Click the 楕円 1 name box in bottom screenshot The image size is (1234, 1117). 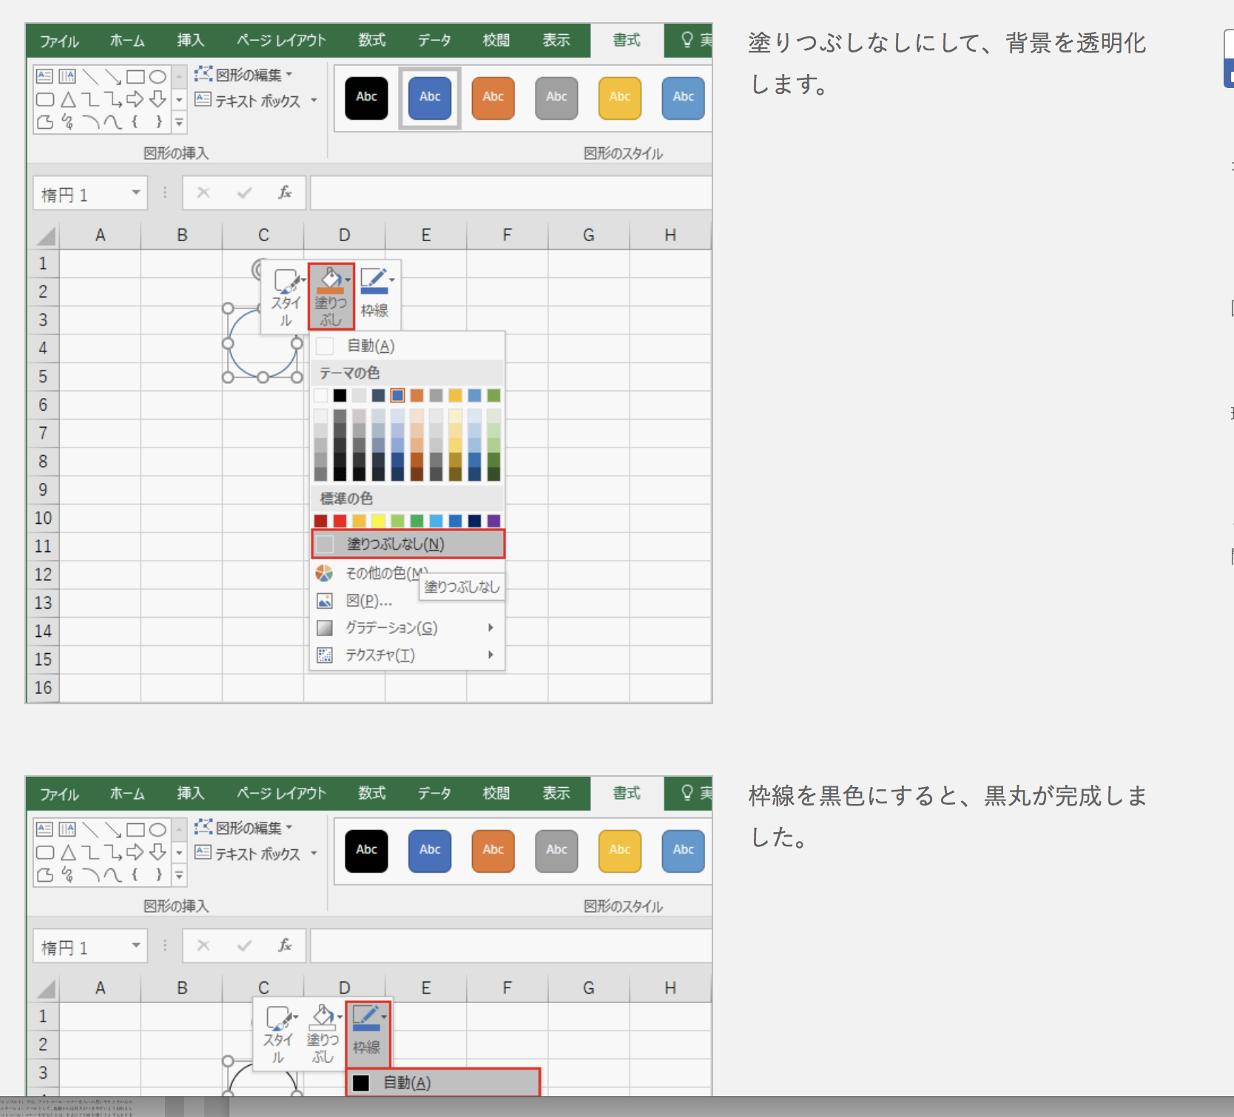pos(81,947)
